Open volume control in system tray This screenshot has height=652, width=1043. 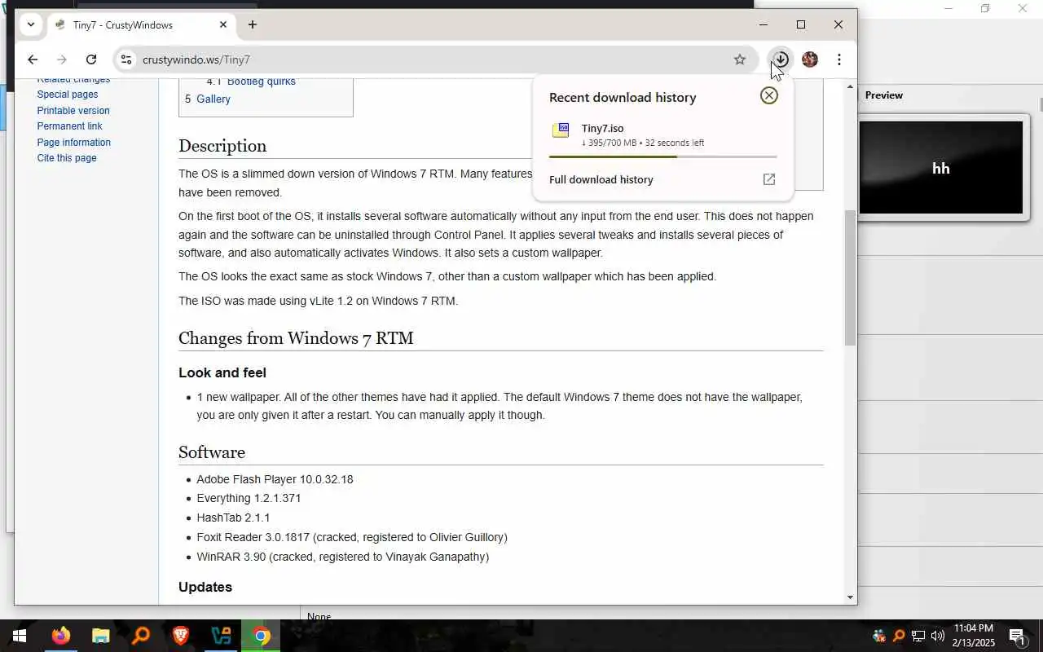pyautogui.click(x=937, y=636)
